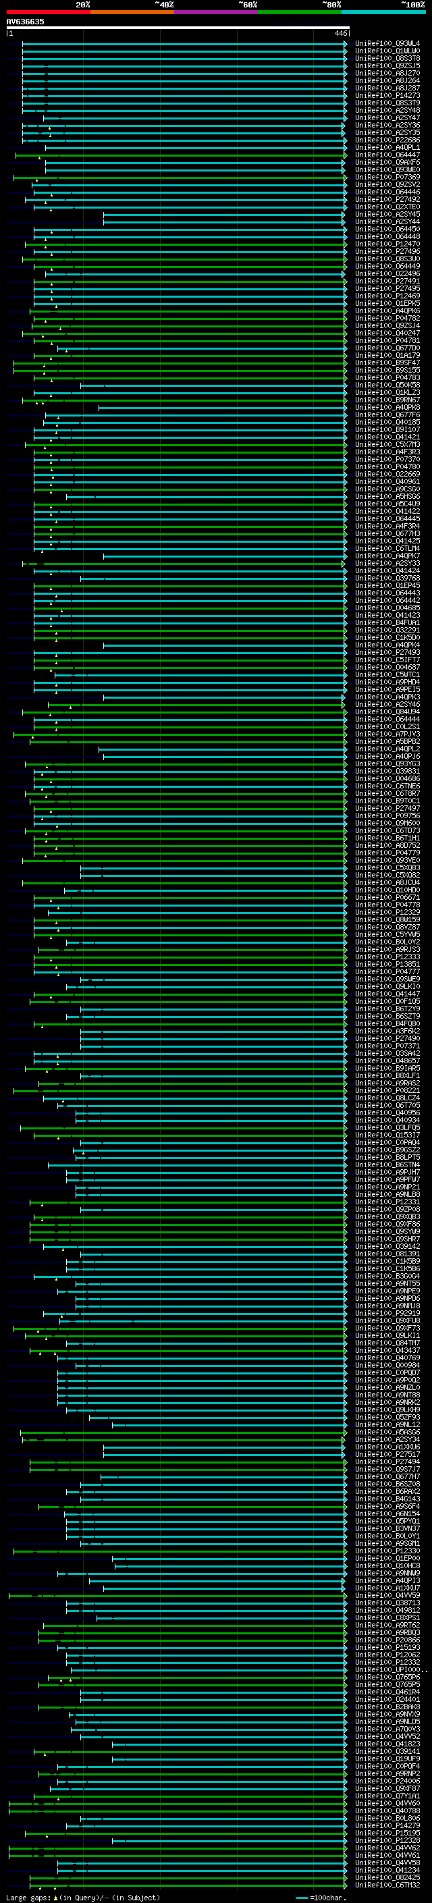Open hit UniRef100_Q9ZSJ5
Screen dimensions: 432x1903
coord(387,65)
